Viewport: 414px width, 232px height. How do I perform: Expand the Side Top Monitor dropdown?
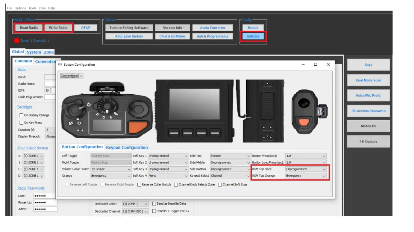click(x=230, y=156)
